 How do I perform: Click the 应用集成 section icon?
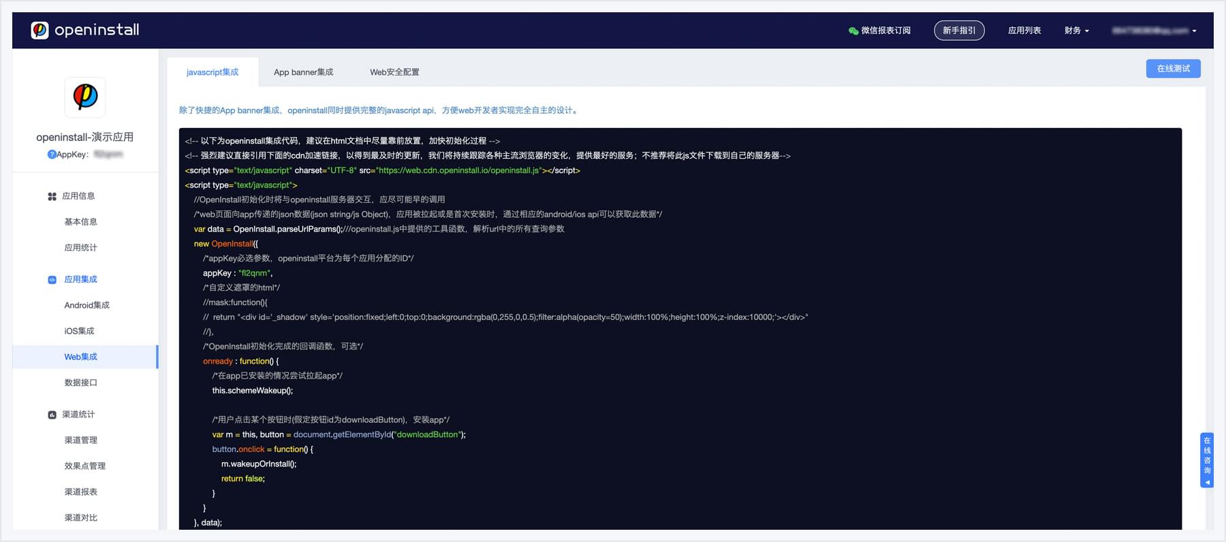click(52, 280)
